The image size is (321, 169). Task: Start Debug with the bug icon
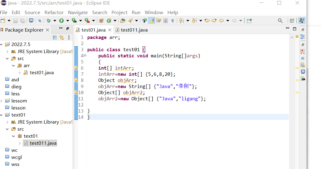pyautogui.click(x=49, y=21)
